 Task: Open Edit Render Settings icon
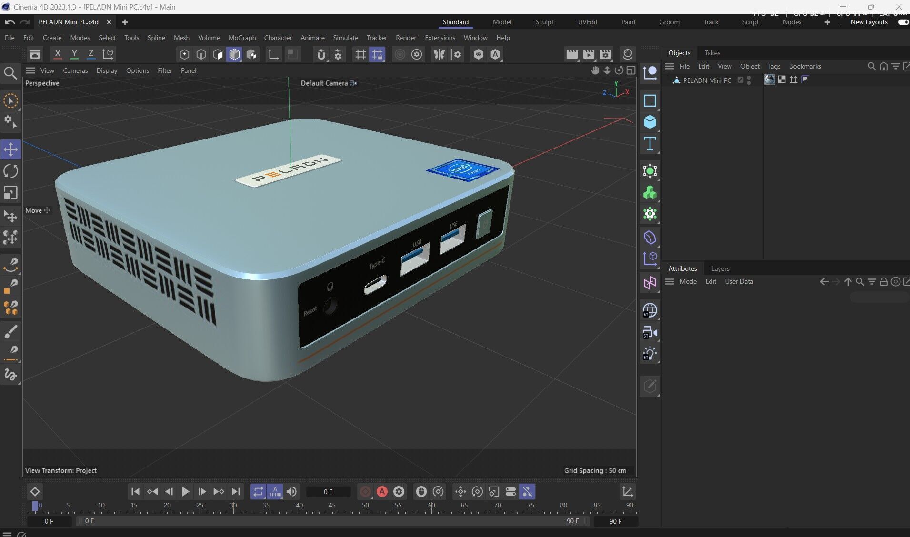606,54
